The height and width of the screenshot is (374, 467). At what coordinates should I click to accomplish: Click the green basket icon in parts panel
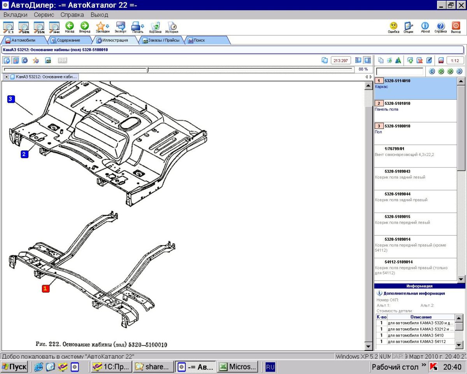click(x=389, y=60)
